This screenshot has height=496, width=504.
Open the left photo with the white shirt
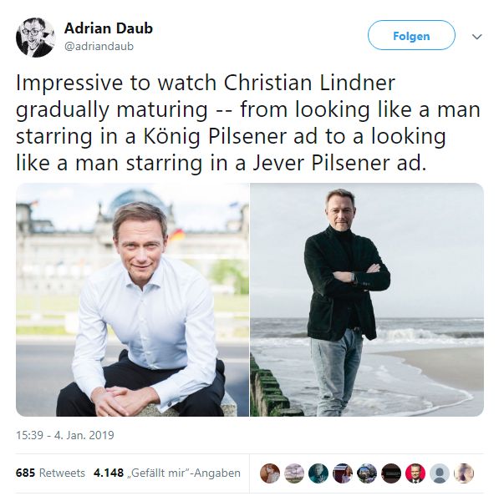132,300
